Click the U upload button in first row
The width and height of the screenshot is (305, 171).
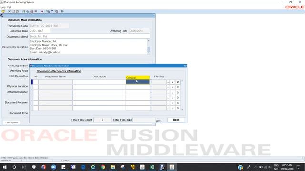tap(173, 82)
